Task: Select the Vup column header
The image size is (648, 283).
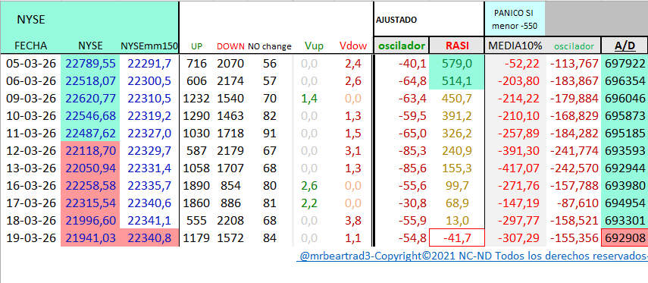Action: (314, 46)
